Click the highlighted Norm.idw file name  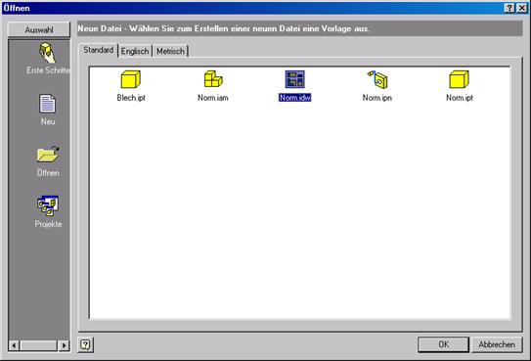(x=294, y=98)
